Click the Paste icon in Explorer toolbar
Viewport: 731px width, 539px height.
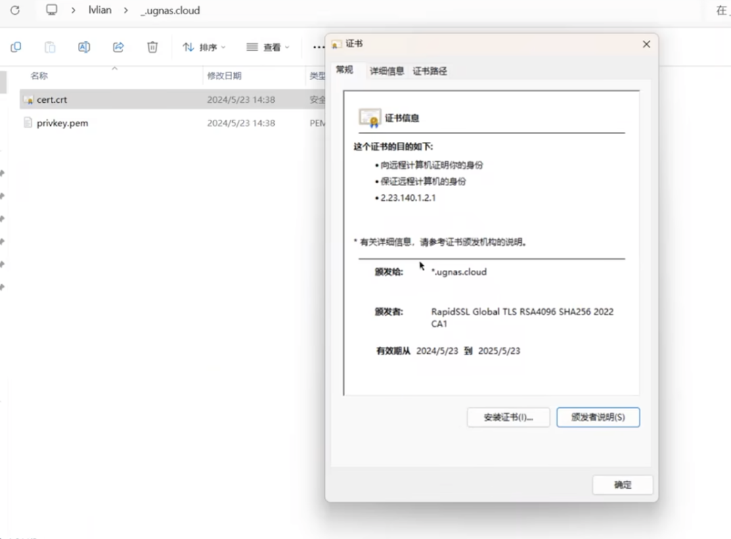coord(50,47)
